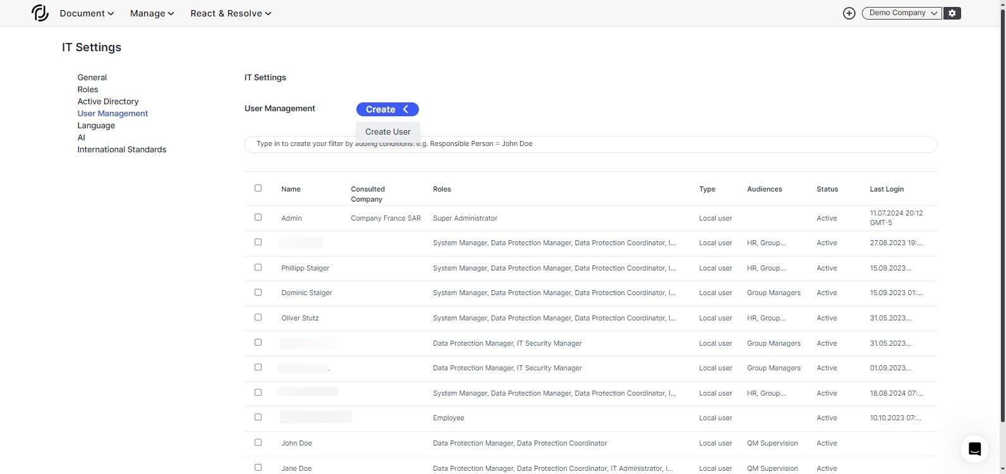Open the Document dropdown menu

[87, 13]
